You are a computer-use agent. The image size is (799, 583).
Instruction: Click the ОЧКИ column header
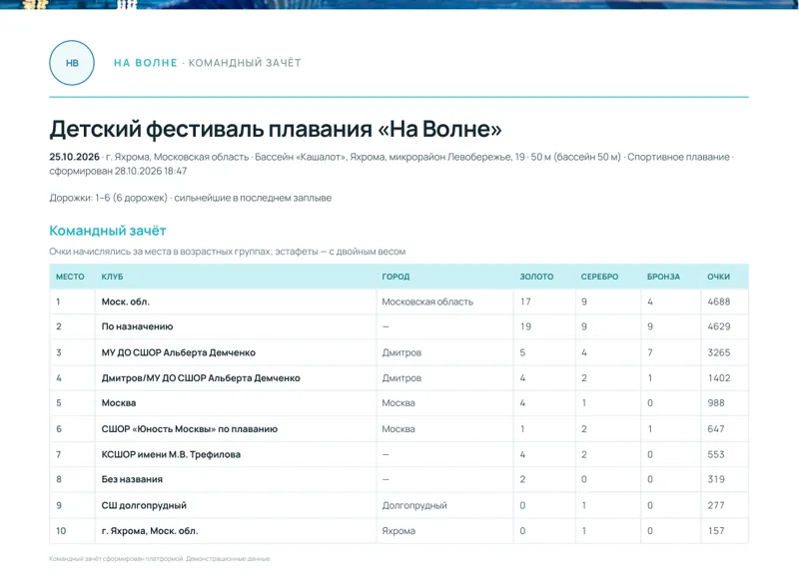pyautogui.click(x=718, y=277)
